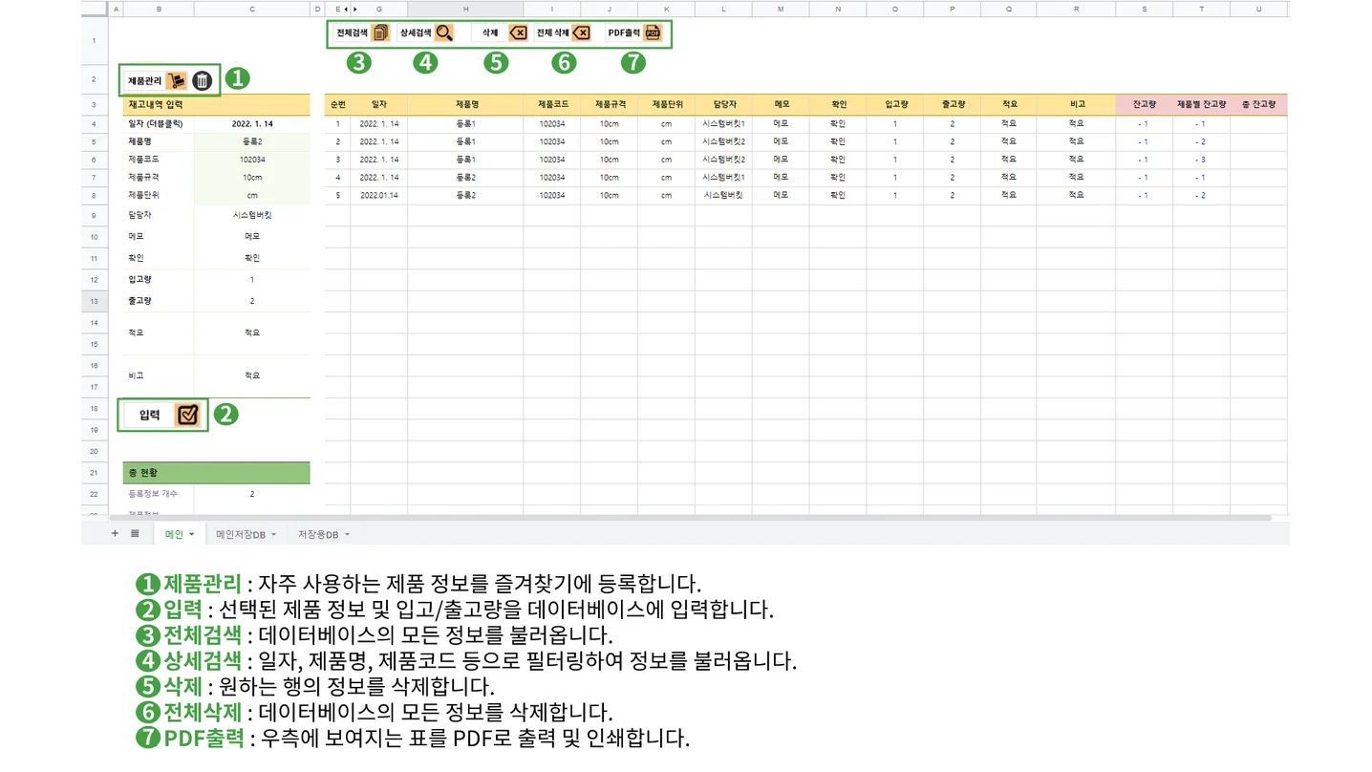The width and height of the screenshot is (1372, 772).
Task: Click the date 2022.01.14 in row 5
Action: 379,195
